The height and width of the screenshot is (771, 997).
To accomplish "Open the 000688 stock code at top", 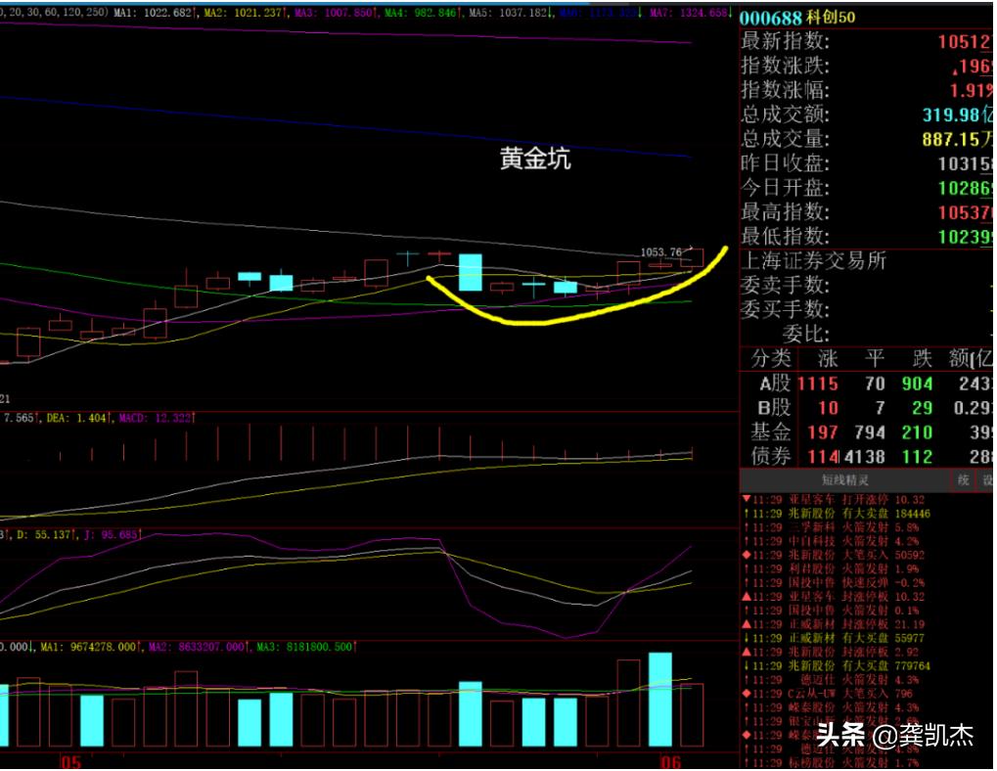I will pos(771,19).
